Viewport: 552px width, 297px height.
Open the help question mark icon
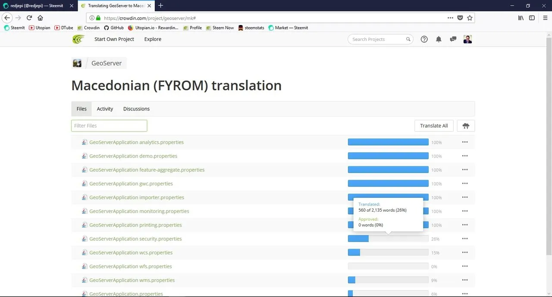(424, 39)
